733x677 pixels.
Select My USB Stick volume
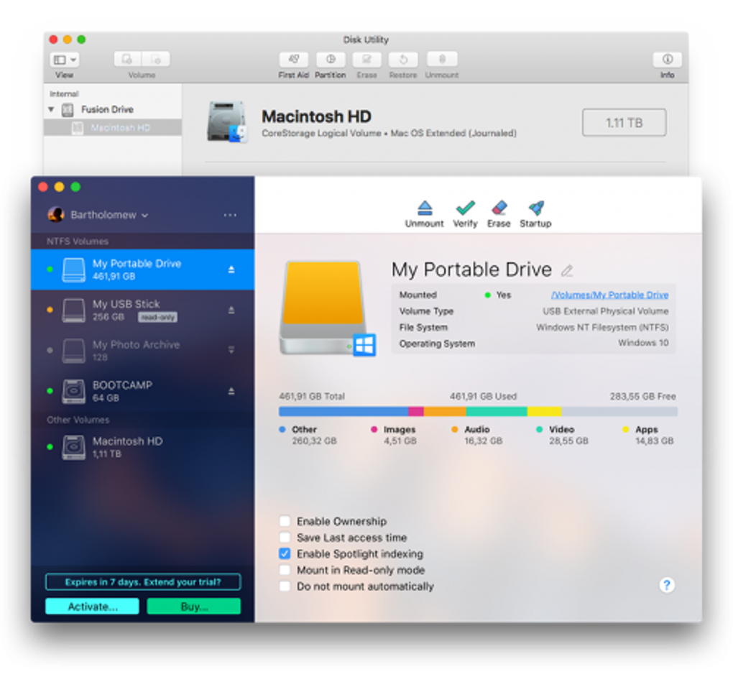[x=142, y=310]
